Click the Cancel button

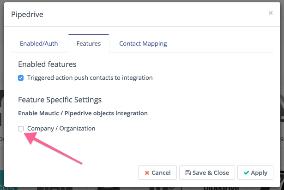[x=157, y=172]
